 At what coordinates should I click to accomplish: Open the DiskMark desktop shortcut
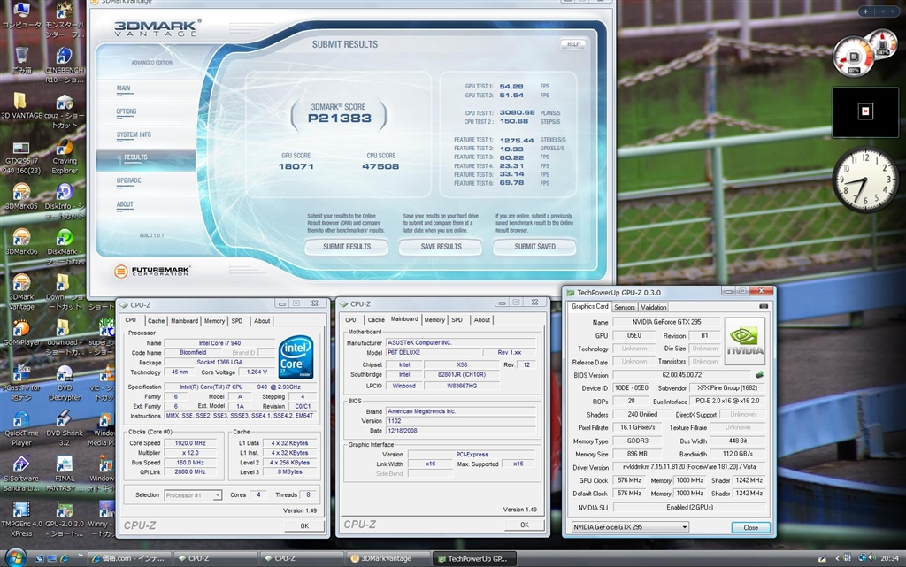click(64, 247)
